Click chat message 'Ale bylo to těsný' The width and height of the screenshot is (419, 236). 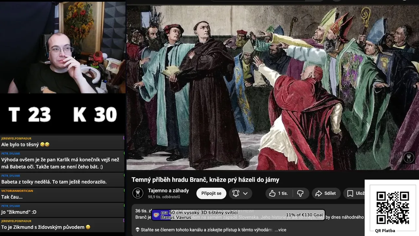coord(26,144)
